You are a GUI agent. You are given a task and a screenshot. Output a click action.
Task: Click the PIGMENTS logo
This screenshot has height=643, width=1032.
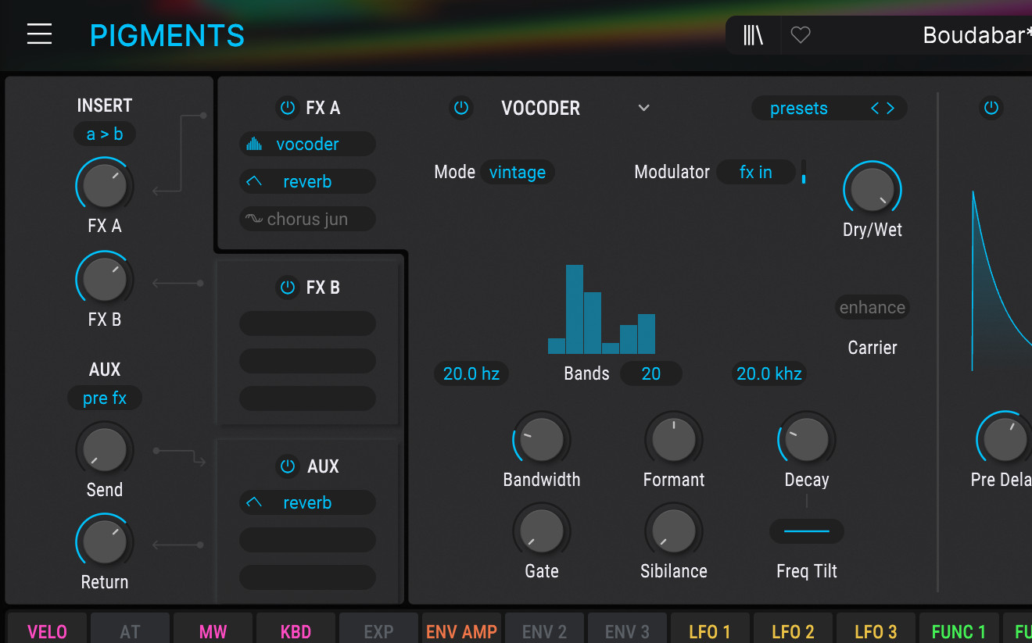(x=167, y=36)
